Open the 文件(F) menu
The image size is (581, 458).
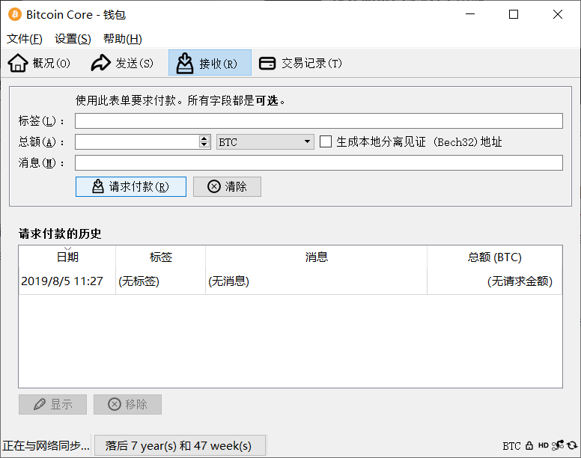[x=25, y=38]
